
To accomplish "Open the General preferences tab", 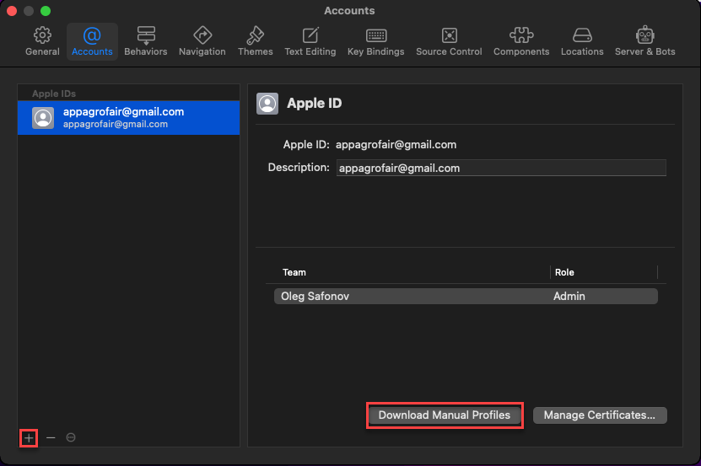I will click(x=42, y=41).
